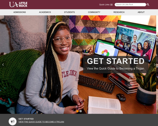Open the Academics navigation menu
This screenshot has width=158, height=126.
coord(45,12)
